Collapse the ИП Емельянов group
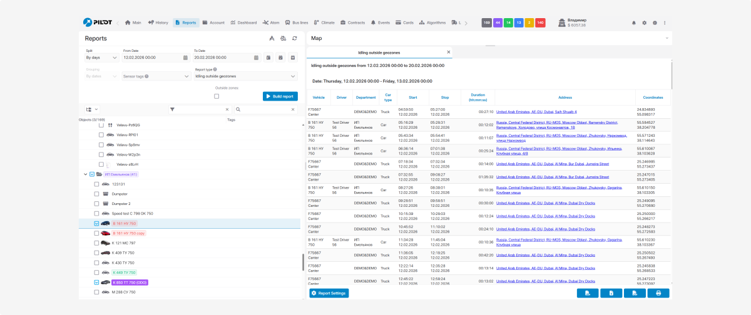Screen dimensions: 751x315 [85, 174]
